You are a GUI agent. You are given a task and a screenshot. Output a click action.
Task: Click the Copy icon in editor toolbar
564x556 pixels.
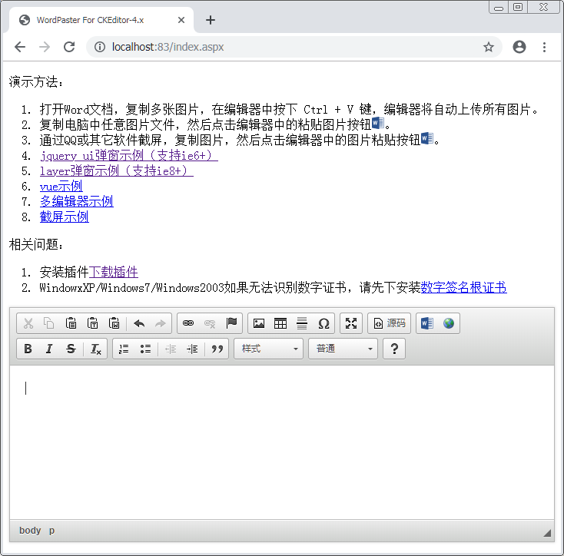tap(49, 323)
